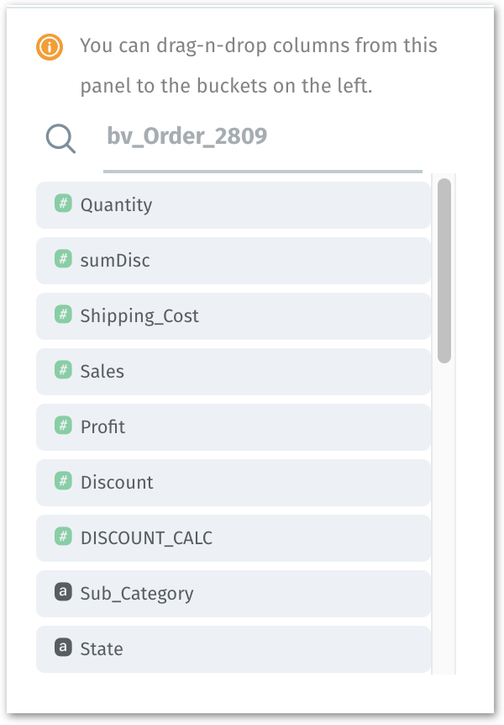Select the DISCOUNT_CALC column
This screenshot has width=504, height=725.
point(234,537)
